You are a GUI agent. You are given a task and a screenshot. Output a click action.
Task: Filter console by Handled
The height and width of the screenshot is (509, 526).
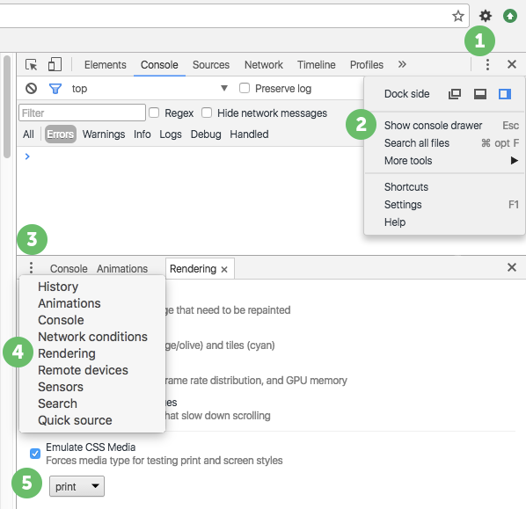coord(249,135)
